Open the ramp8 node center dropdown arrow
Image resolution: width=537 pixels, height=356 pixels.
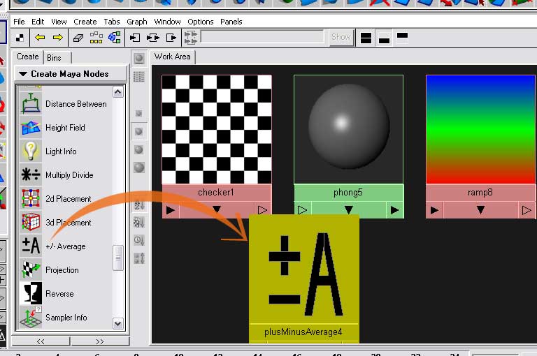tap(480, 209)
